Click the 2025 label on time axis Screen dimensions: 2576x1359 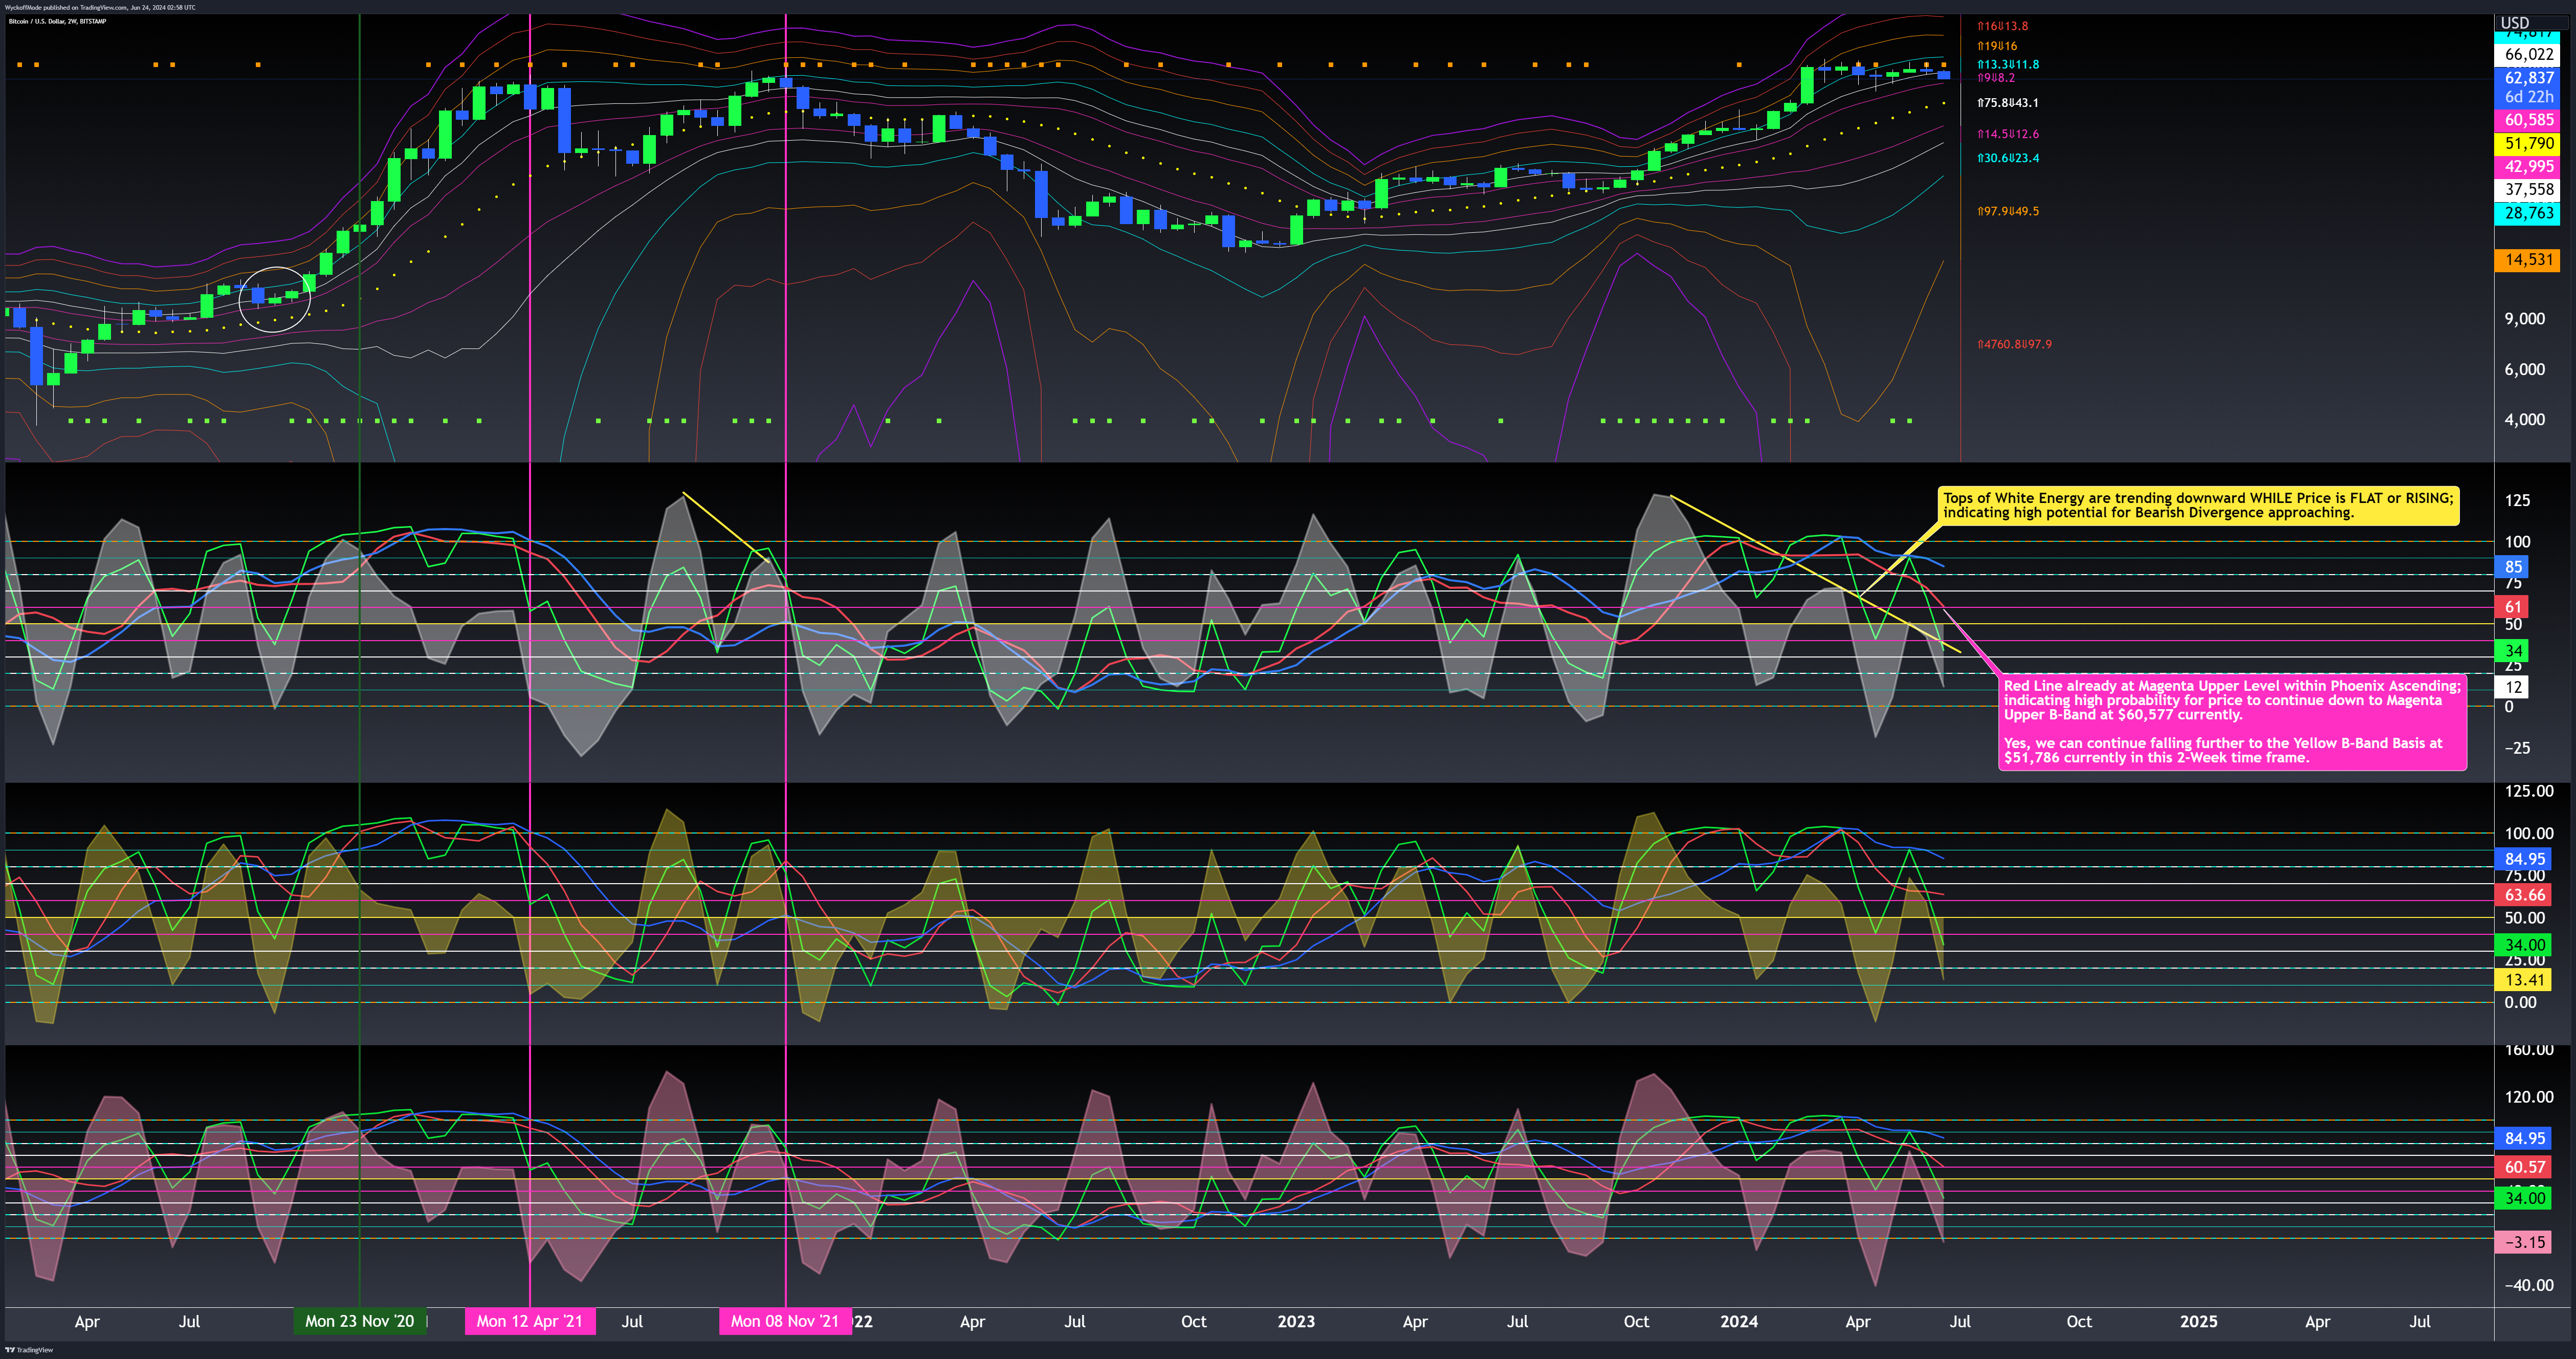click(2198, 1321)
